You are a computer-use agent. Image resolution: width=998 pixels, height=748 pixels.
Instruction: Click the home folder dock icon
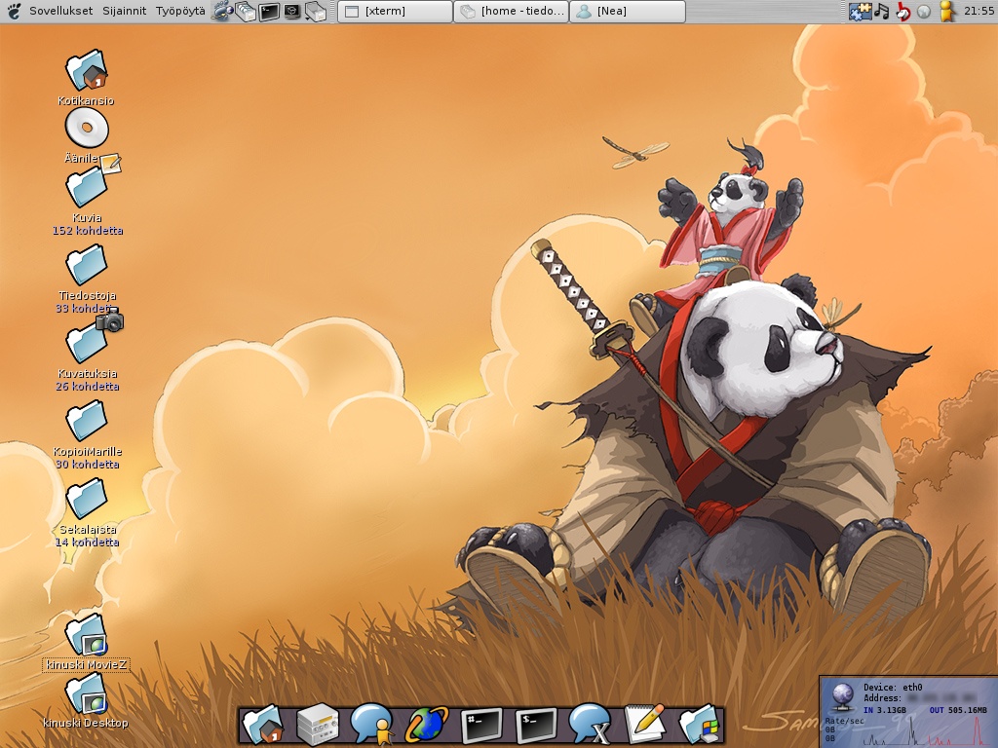pos(261,724)
